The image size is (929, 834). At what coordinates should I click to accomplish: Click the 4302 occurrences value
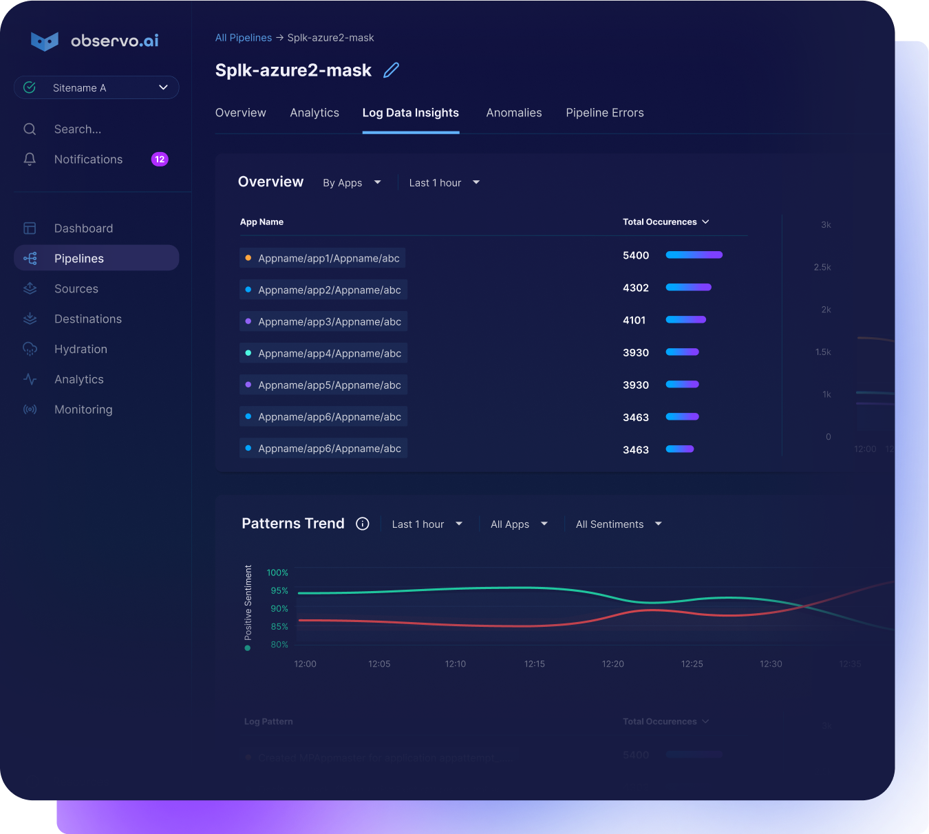point(636,288)
